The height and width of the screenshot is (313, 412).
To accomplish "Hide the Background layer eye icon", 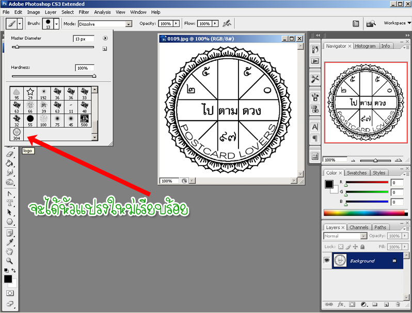I will coord(327,260).
